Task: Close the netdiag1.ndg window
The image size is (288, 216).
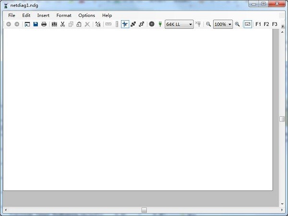Action: (x=277, y=4)
